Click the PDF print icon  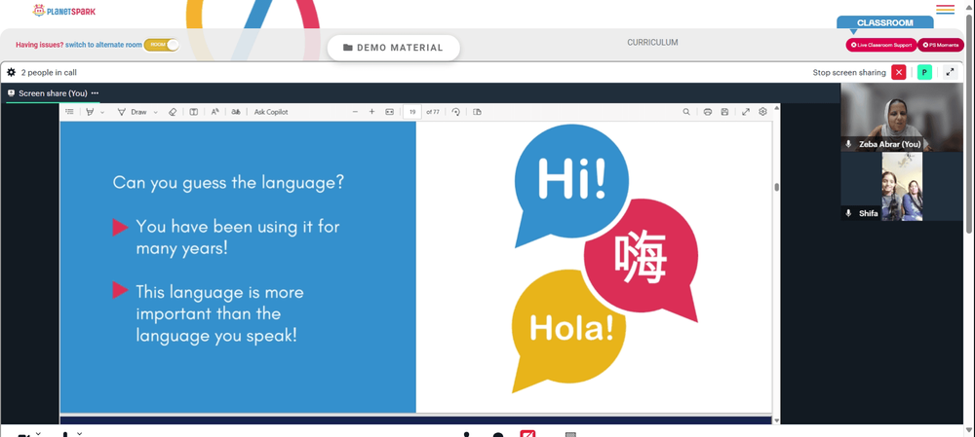[708, 112]
